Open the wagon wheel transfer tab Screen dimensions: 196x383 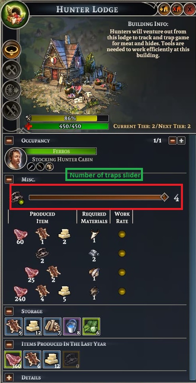11,90
